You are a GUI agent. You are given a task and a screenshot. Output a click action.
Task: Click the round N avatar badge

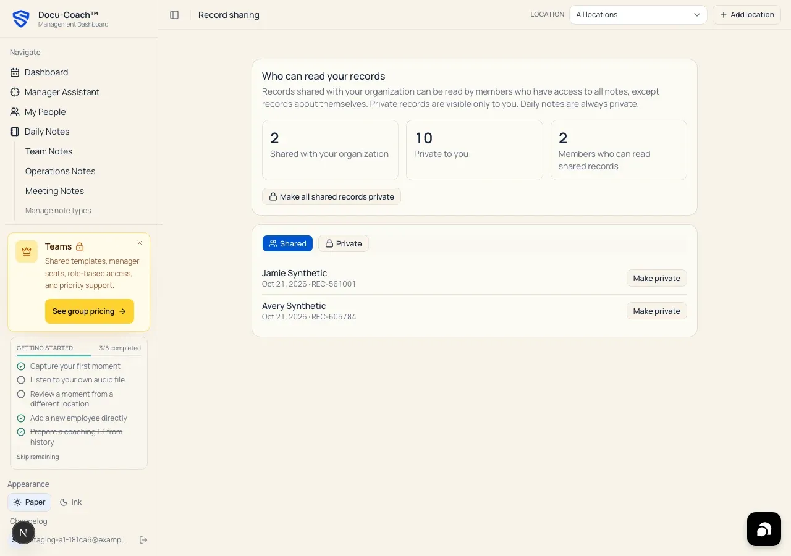pos(23,533)
